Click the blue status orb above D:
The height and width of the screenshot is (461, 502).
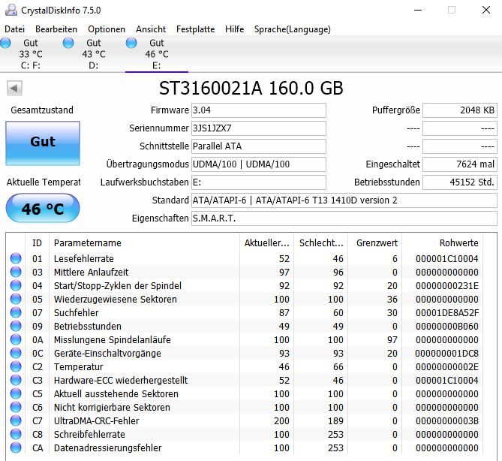click(x=68, y=43)
